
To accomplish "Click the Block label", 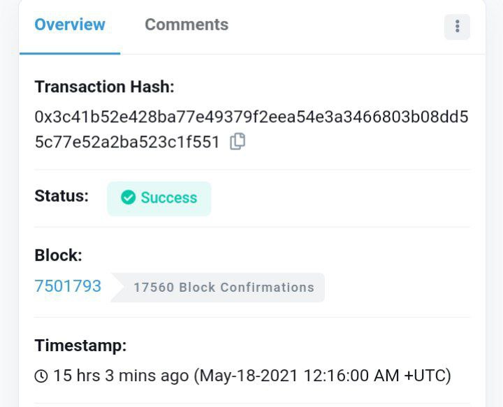I will coord(58,256).
